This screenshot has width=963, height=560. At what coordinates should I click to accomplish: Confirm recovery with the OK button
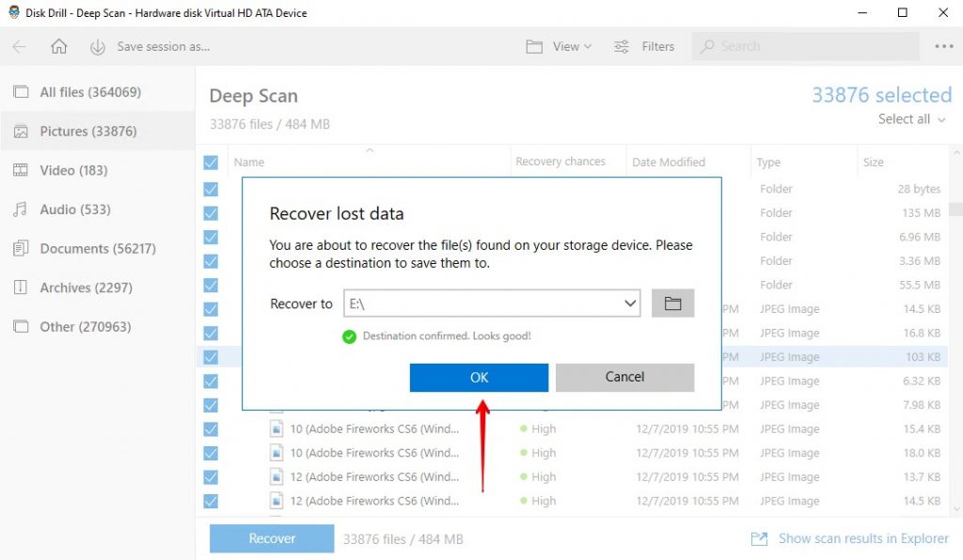click(x=478, y=377)
